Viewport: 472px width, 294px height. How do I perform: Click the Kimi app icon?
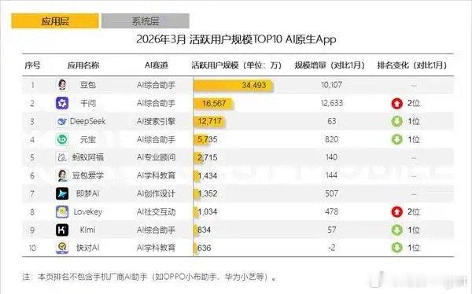point(62,230)
